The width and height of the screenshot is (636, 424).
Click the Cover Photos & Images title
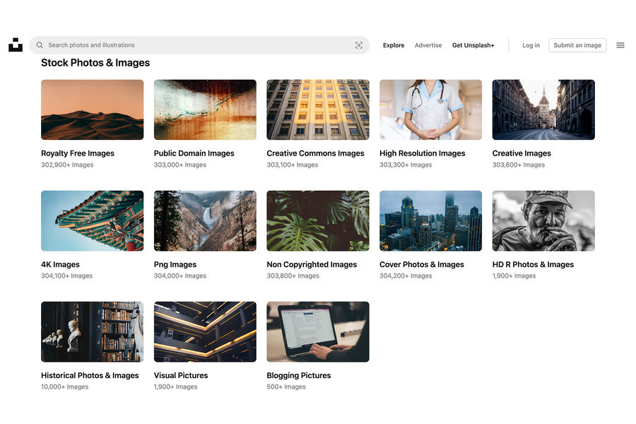point(421,264)
